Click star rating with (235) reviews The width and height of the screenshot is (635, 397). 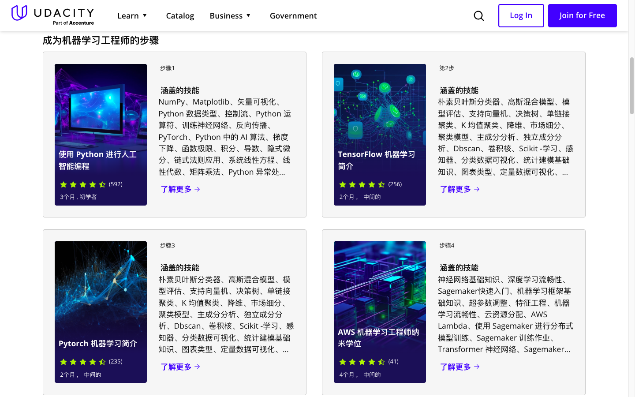click(x=91, y=362)
